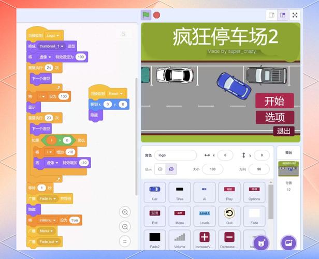319x259 pixels.
Task: Zoom in the code workspace
Action: [125, 212]
